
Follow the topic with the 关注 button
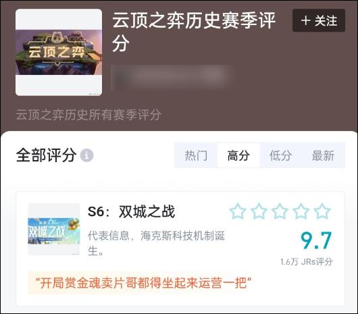pos(319,20)
